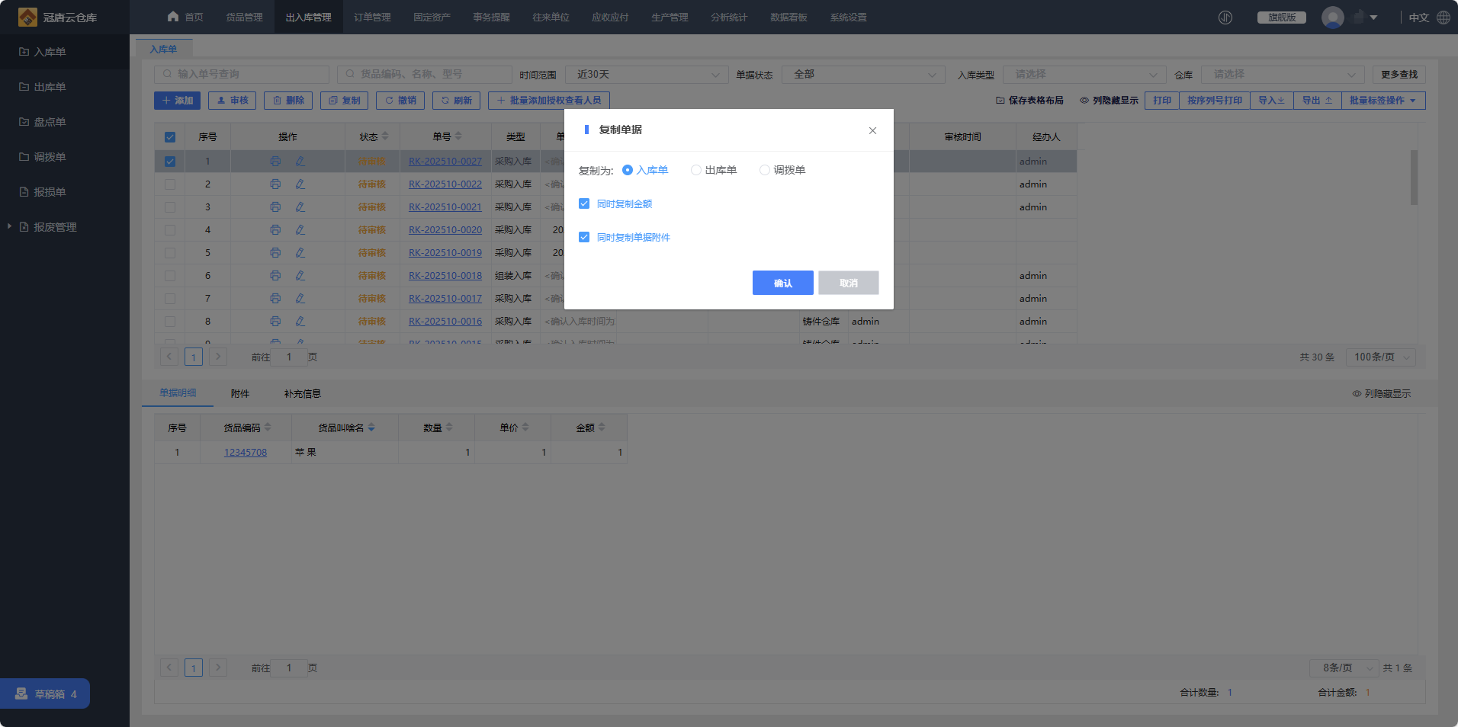
Task: Open the 时间范围 近30天 dropdown
Action: tap(647, 75)
